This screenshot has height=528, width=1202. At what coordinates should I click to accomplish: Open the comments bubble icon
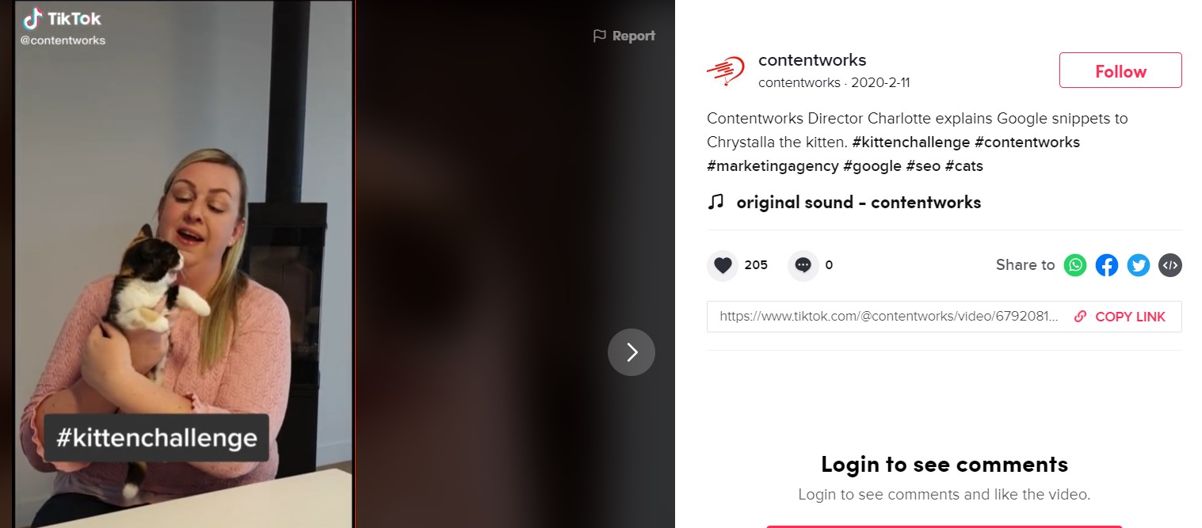click(x=803, y=265)
